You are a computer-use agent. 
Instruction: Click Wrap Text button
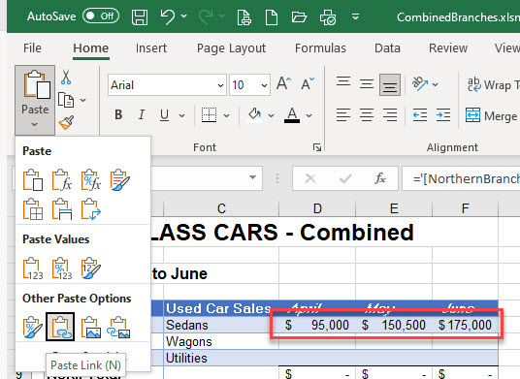pos(493,84)
